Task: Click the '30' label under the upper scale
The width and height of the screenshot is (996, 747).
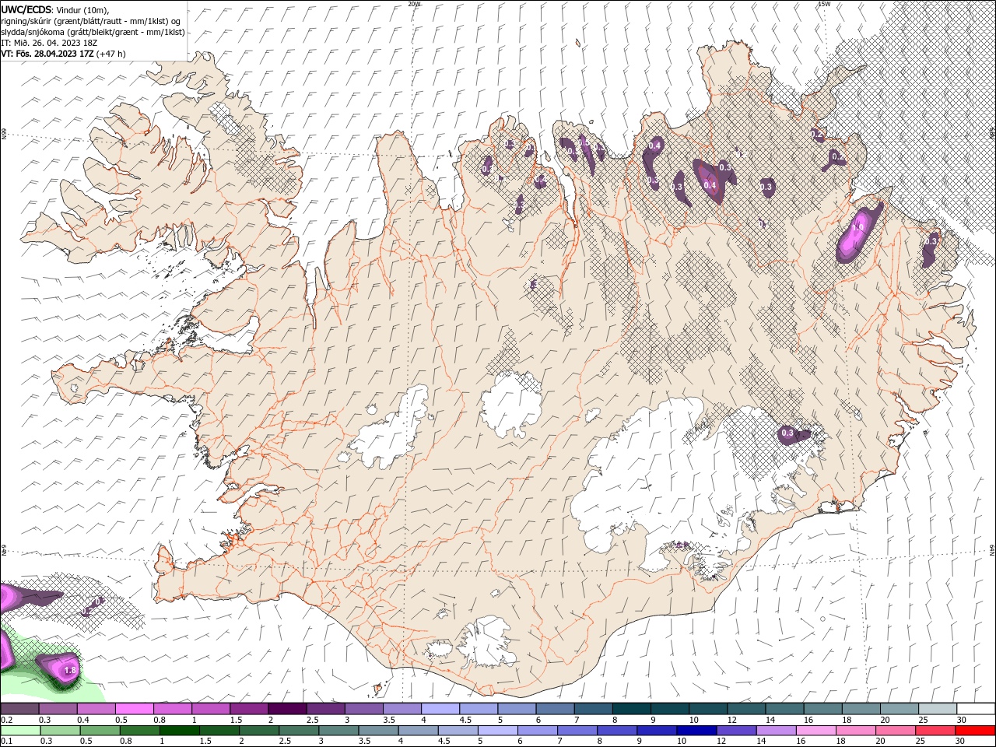Action: 962,720
